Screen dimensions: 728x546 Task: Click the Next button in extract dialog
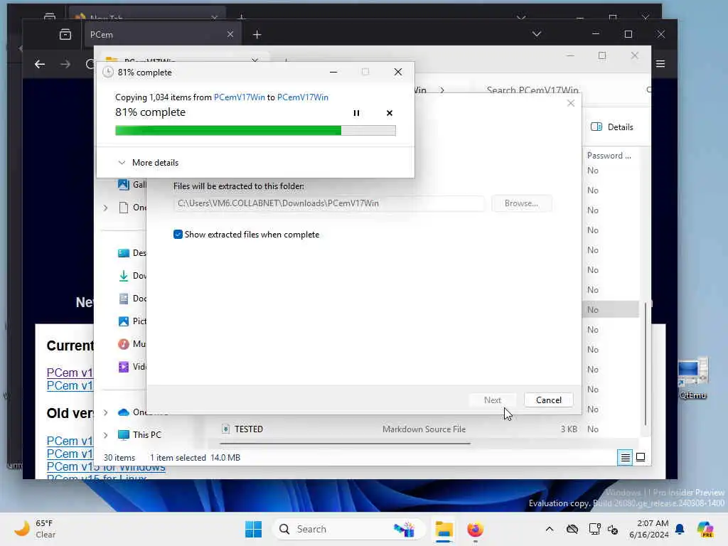(x=492, y=400)
